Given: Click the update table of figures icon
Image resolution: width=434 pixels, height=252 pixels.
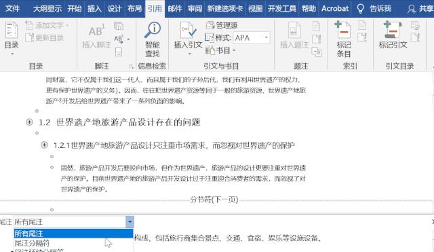Looking at the screenshot, I should (316, 39).
